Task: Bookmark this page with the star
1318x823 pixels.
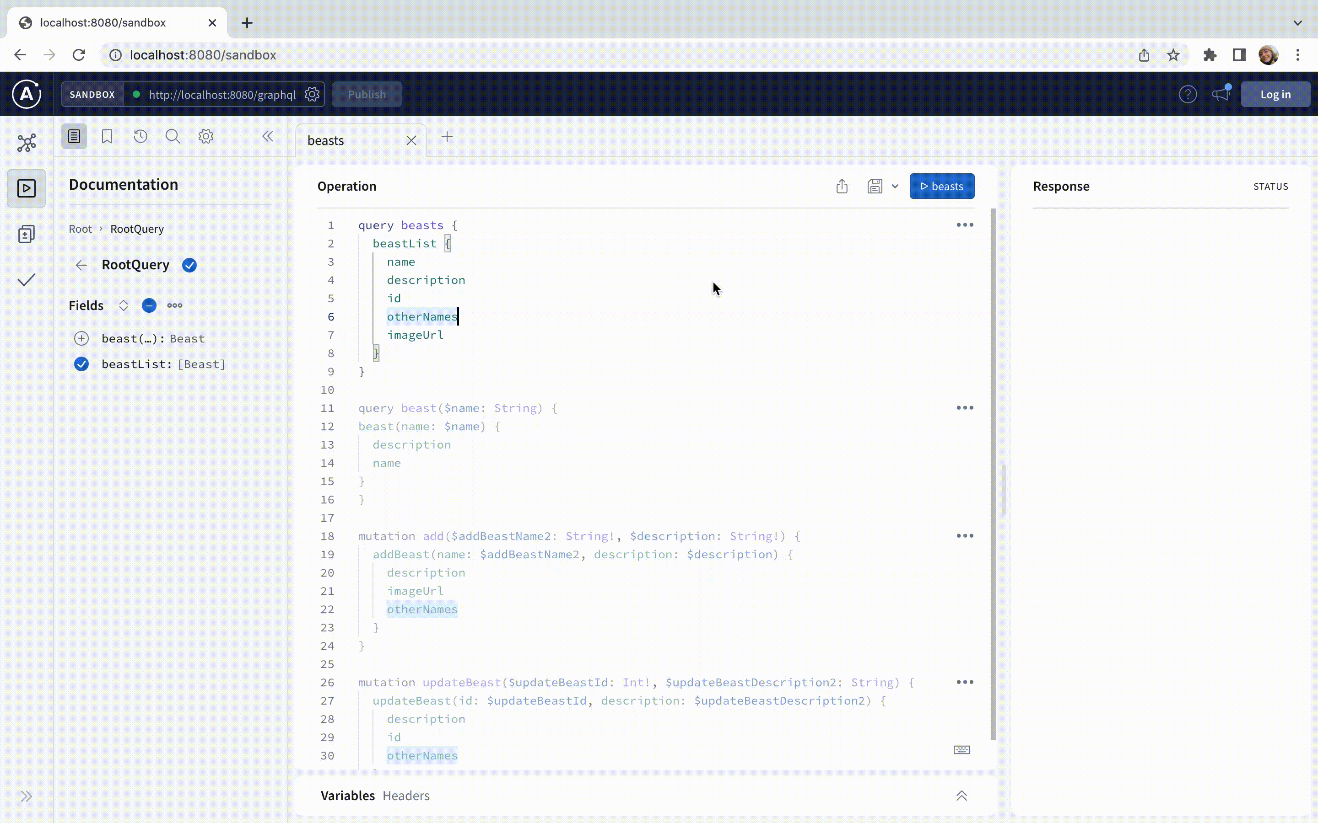Action: point(1173,55)
